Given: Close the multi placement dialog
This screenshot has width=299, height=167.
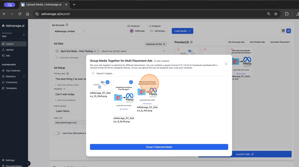Looking at the screenshot, I should pos(226,64).
